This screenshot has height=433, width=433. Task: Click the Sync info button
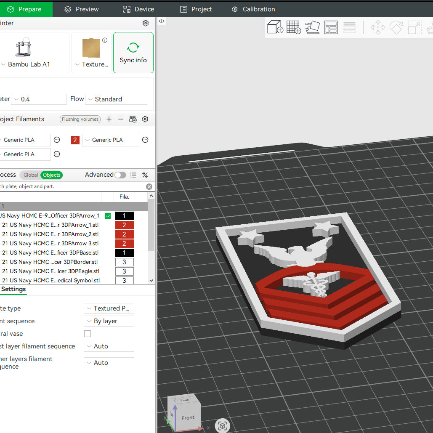point(133,53)
